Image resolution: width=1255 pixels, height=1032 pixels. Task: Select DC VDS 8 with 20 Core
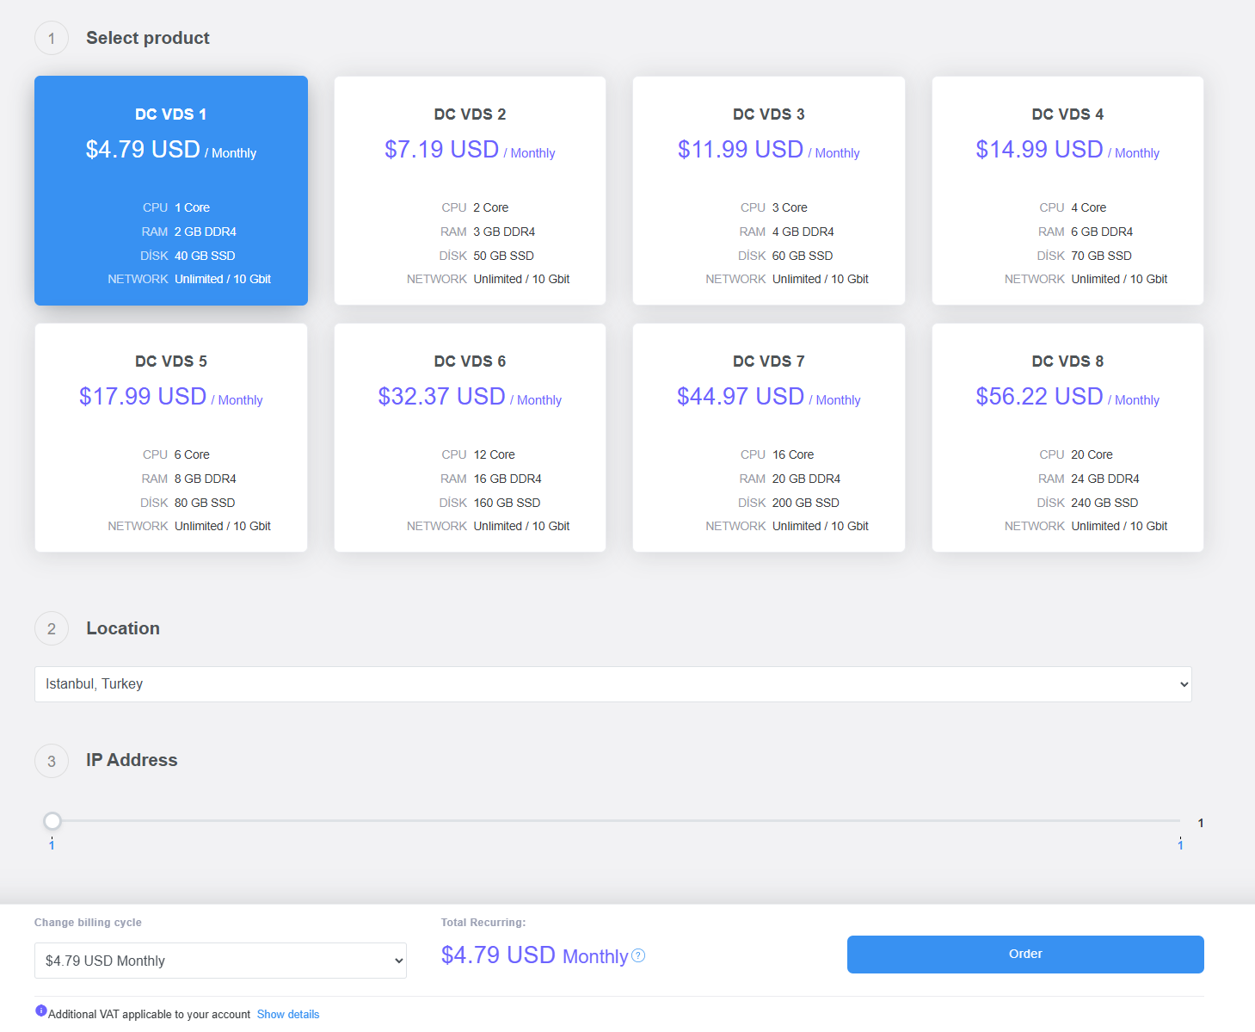(x=1067, y=437)
